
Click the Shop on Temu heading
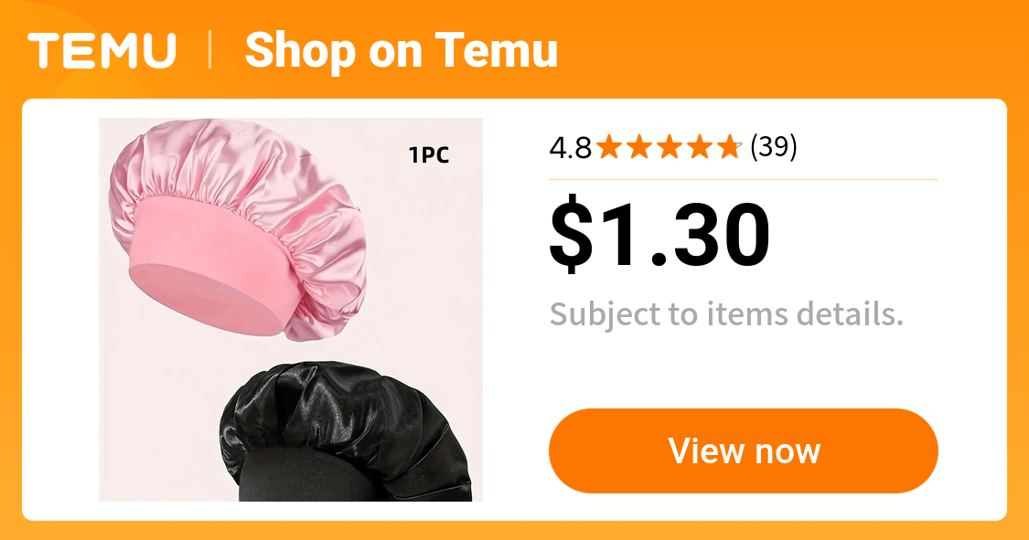[401, 50]
